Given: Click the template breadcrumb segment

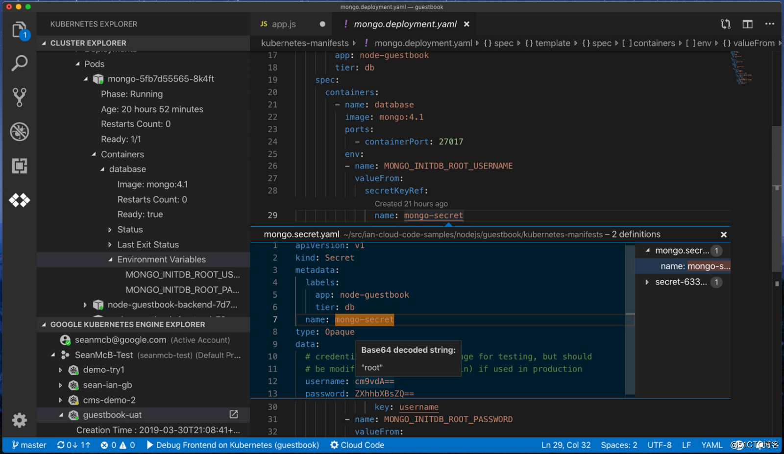Looking at the screenshot, I should click(x=547, y=43).
